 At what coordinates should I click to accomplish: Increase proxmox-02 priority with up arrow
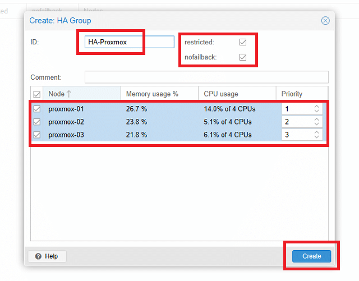click(316, 119)
